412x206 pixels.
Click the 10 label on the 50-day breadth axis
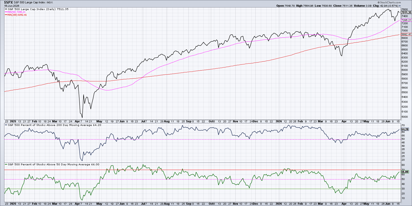pos(404,198)
